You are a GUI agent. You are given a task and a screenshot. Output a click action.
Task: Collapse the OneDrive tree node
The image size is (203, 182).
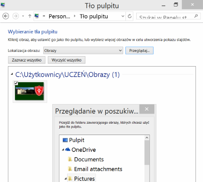(63, 150)
